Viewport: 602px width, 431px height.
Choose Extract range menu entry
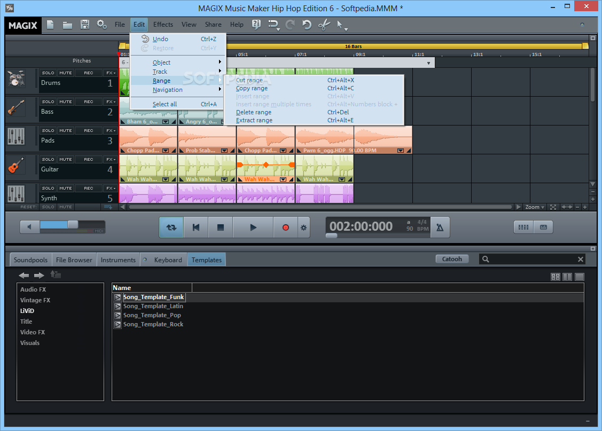314,120
